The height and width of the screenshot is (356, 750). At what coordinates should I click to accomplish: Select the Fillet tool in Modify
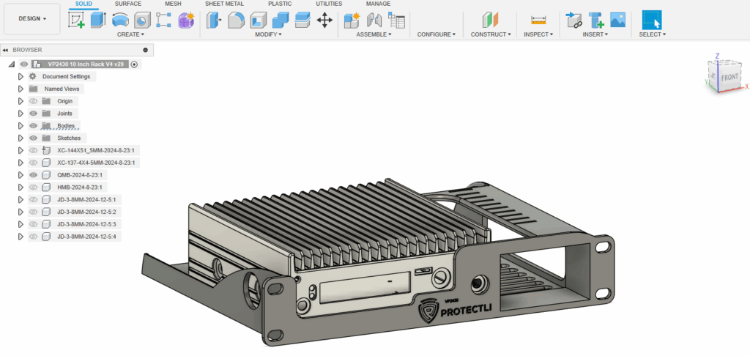pyautogui.click(x=236, y=20)
